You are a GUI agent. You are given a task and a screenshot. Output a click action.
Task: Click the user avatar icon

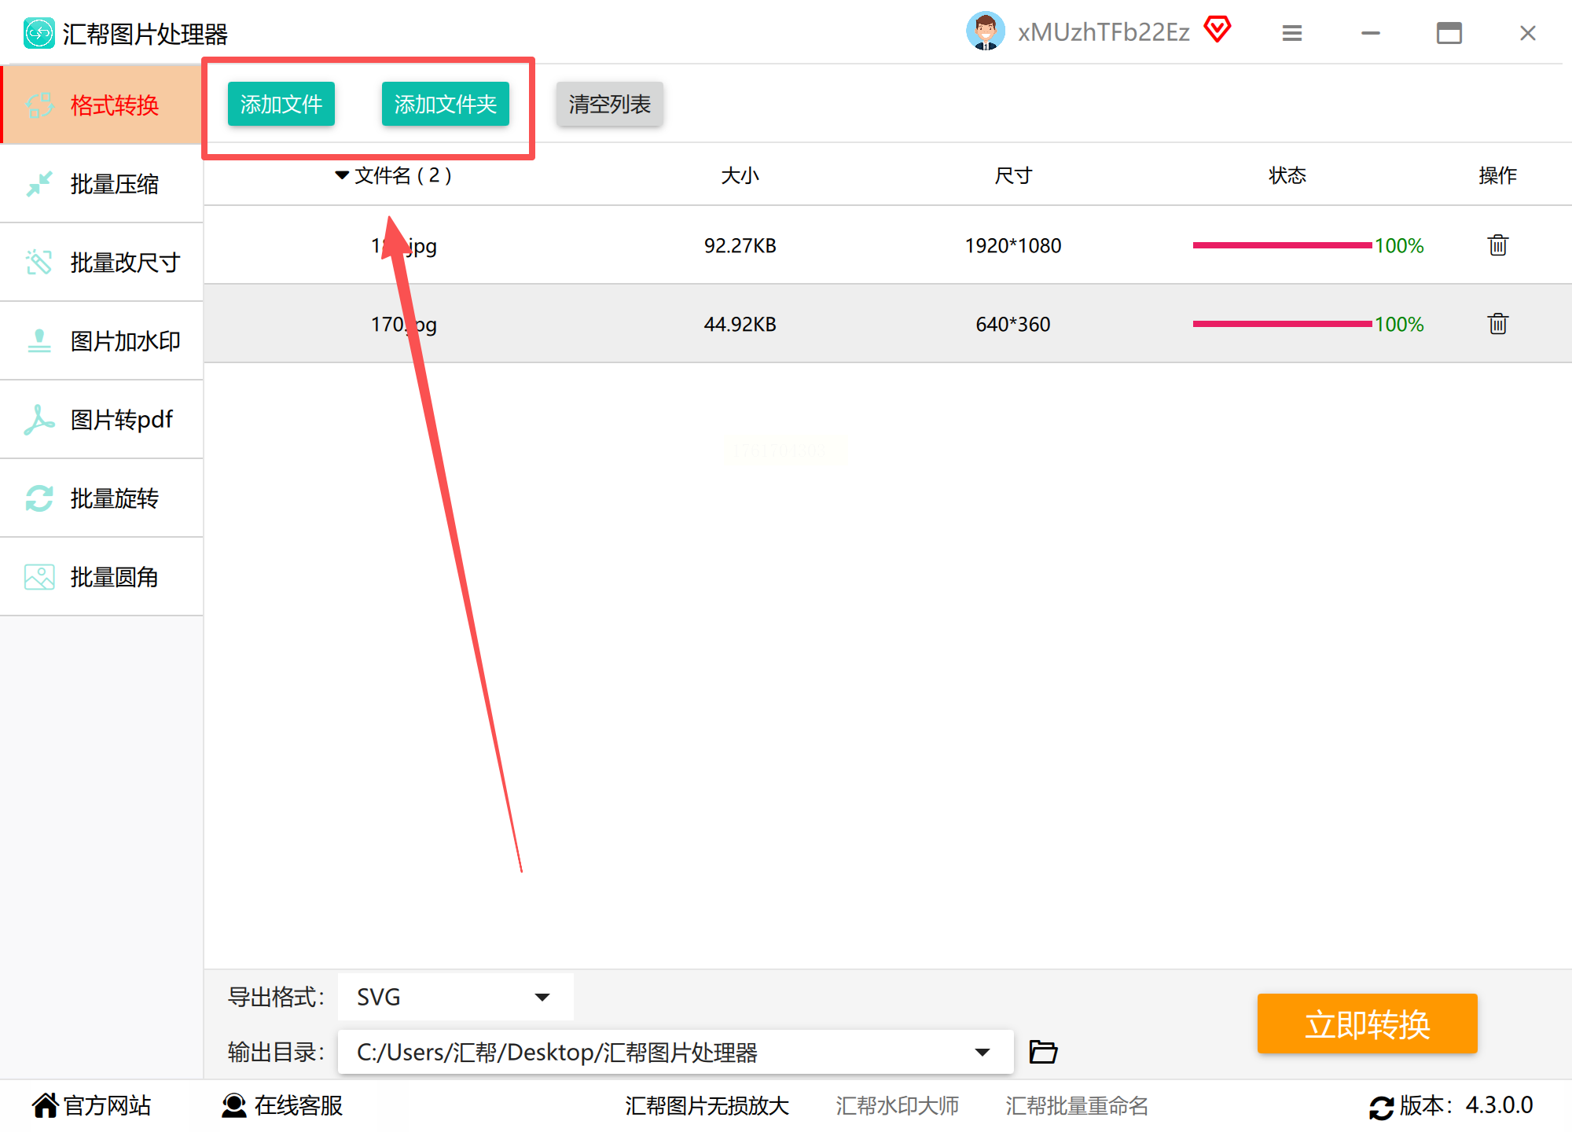(x=985, y=32)
